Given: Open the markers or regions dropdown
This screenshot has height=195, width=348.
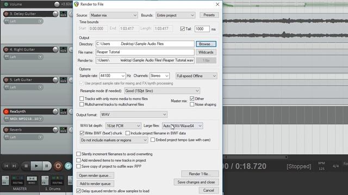Looking at the screenshot, I should [x=114, y=140].
